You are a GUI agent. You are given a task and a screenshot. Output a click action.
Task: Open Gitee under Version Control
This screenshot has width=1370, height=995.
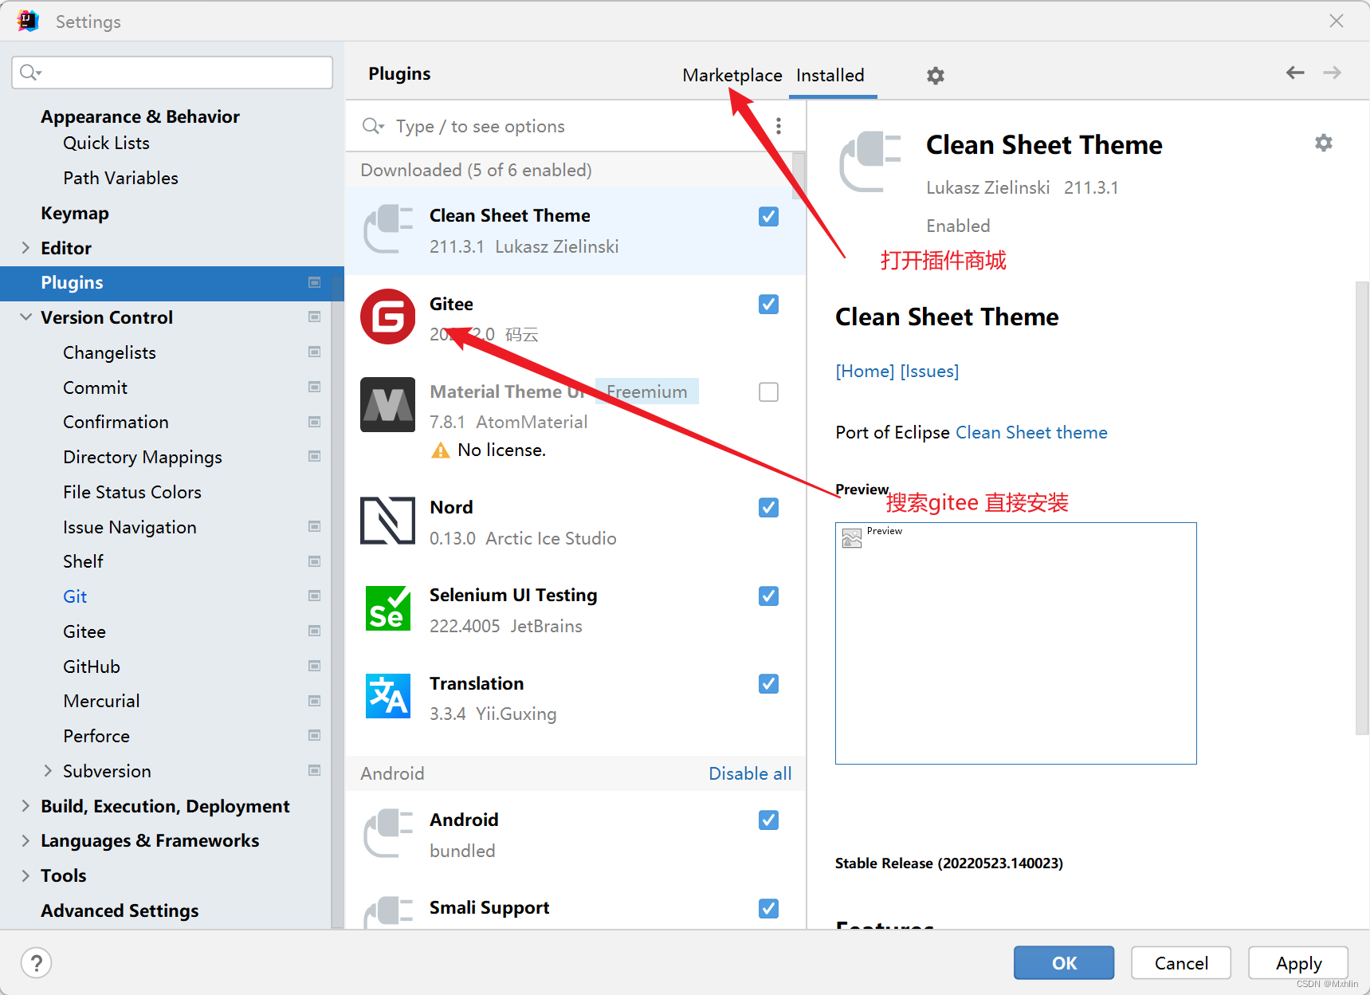84,631
